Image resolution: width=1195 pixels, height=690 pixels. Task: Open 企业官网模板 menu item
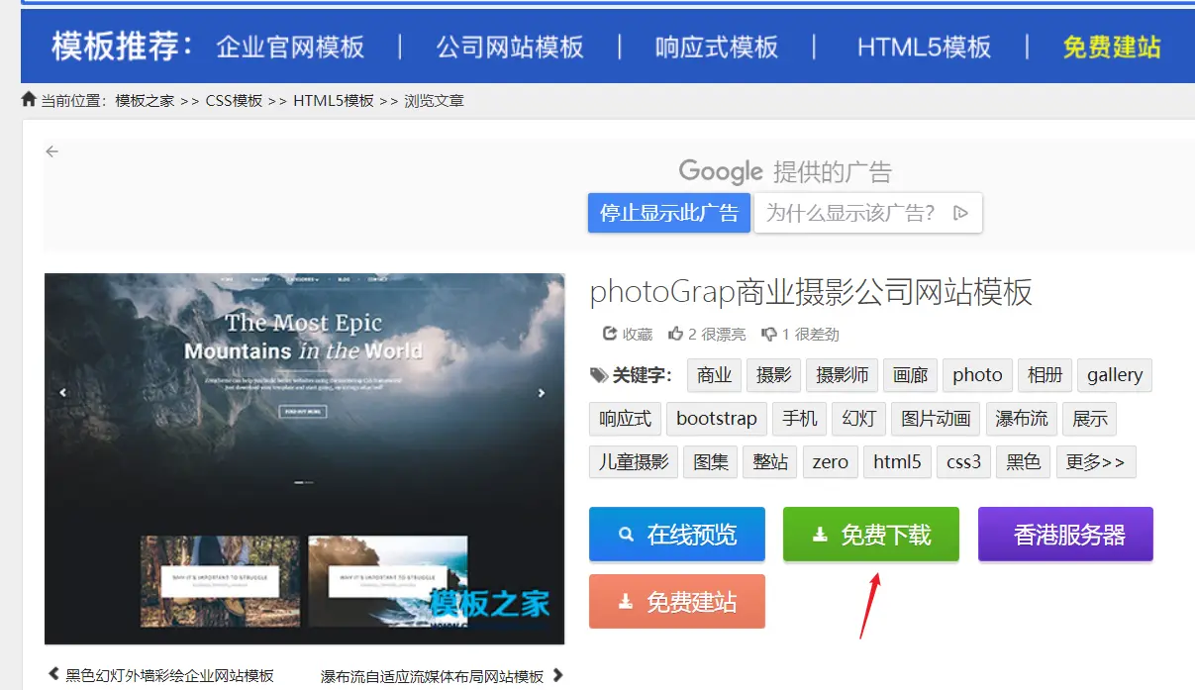pos(290,47)
